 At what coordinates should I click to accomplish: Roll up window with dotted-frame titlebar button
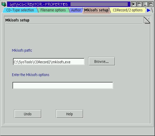139,4
